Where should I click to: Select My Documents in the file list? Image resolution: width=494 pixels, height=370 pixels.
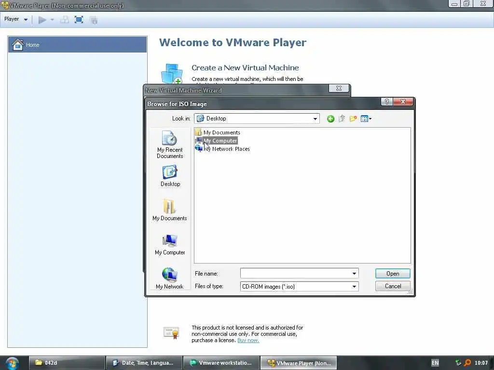(221, 132)
